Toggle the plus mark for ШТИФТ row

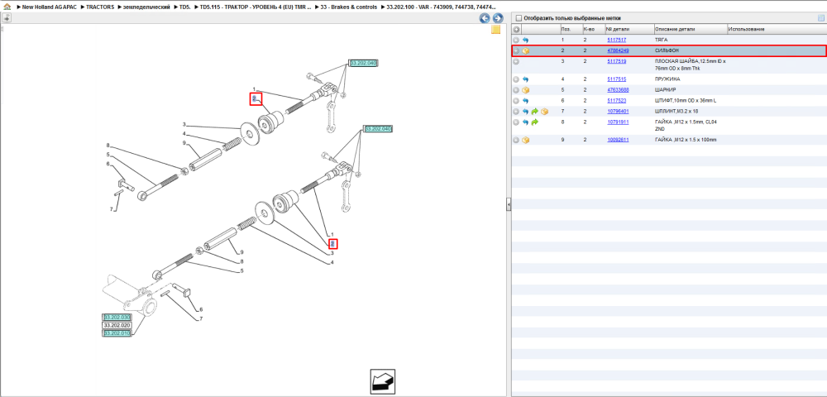[x=516, y=101]
